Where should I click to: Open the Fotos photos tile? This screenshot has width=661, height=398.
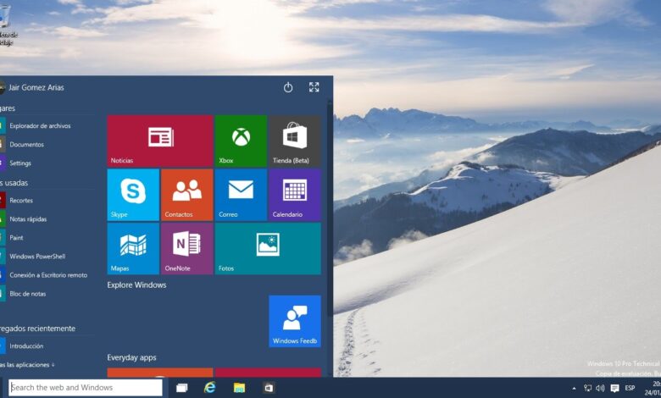(x=268, y=248)
